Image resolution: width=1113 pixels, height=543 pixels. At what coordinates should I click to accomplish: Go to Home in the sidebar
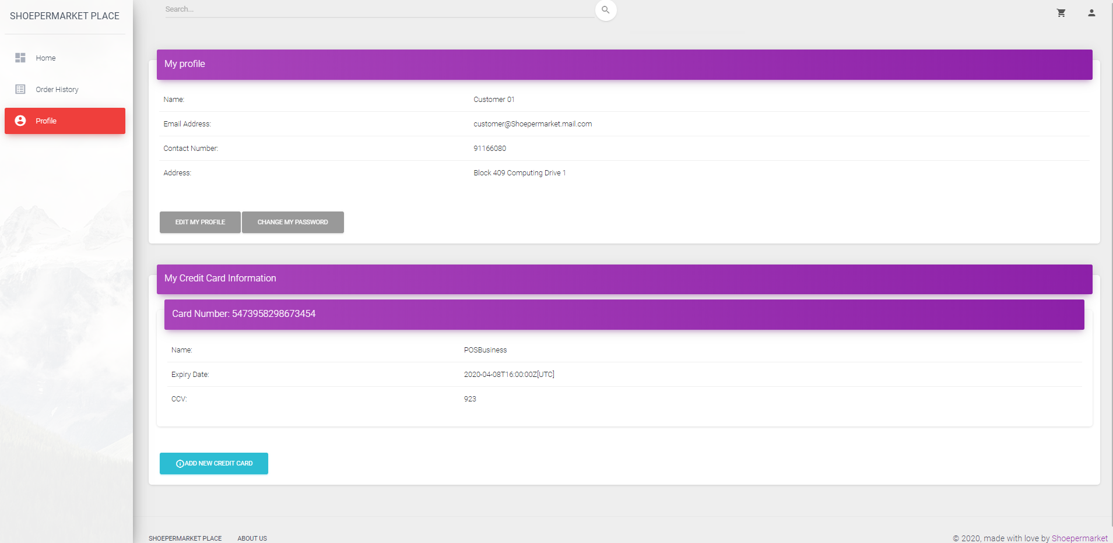click(x=65, y=58)
